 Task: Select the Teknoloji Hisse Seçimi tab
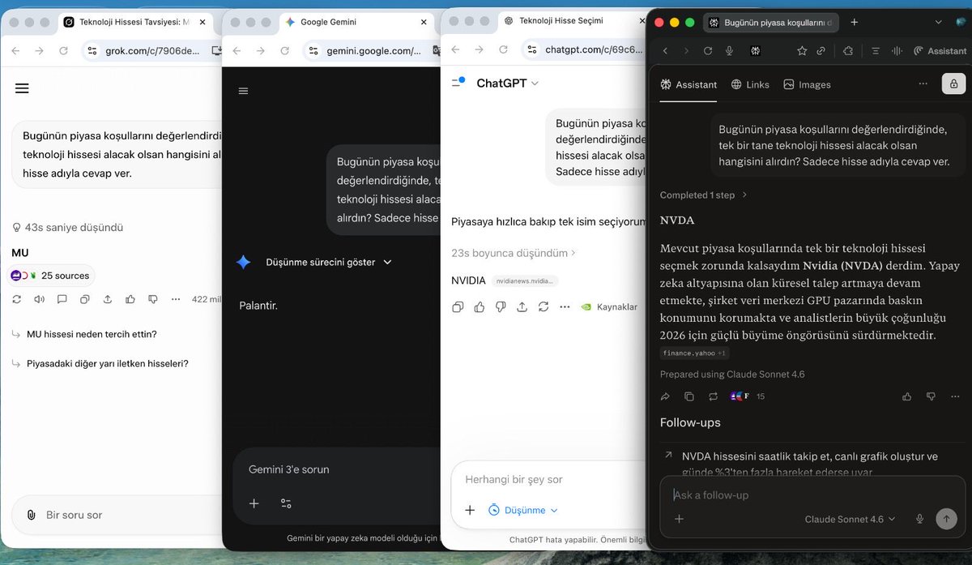pos(571,20)
